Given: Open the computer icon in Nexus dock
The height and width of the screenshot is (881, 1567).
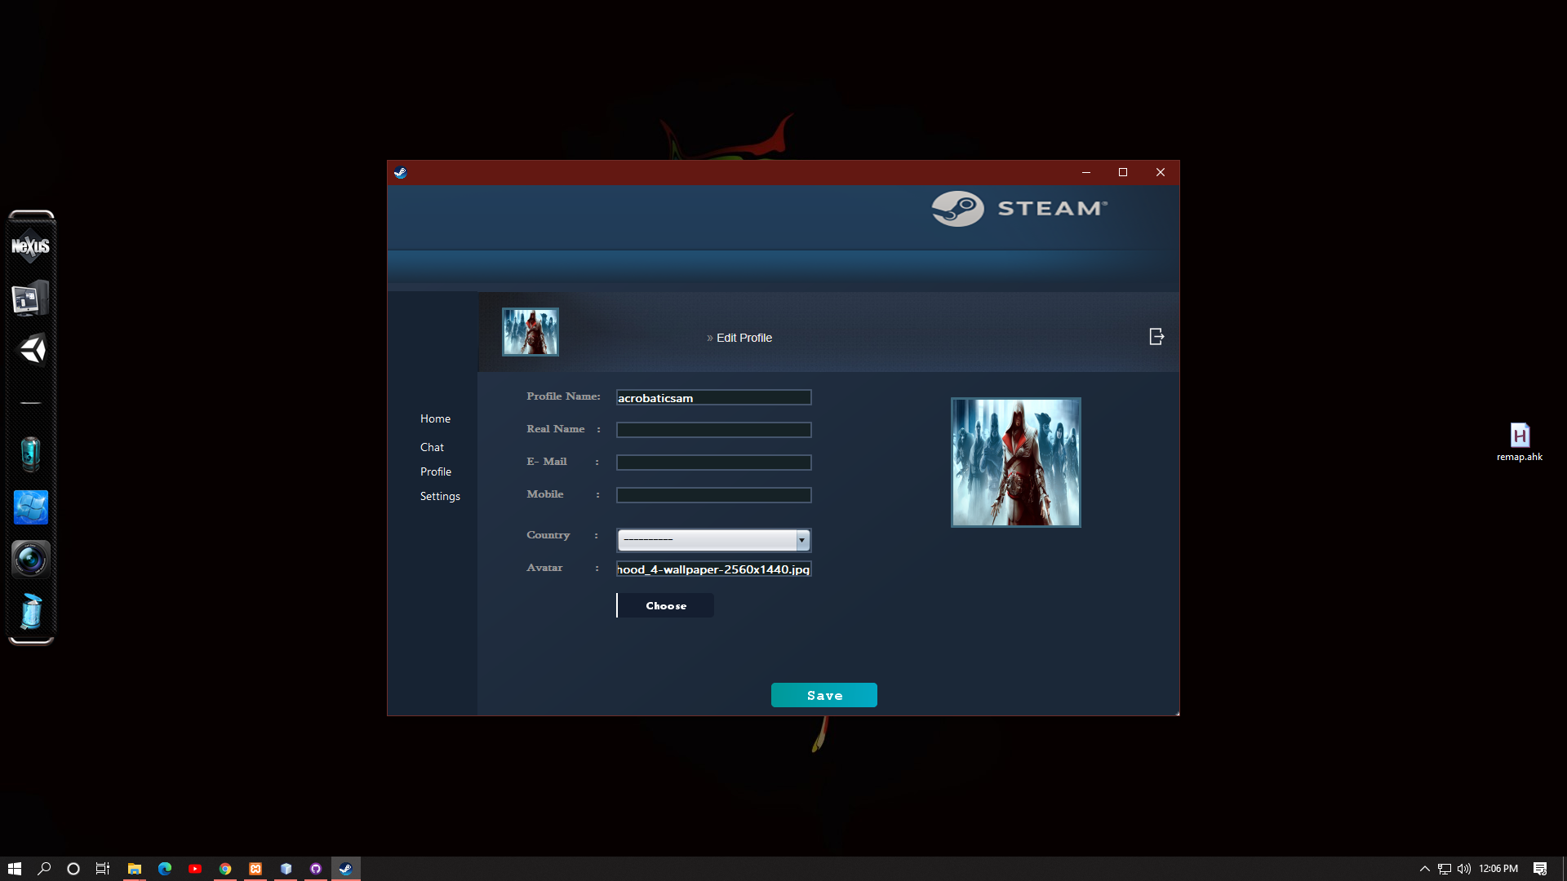Looking at the screenshot, I should (x=31, y=299).
